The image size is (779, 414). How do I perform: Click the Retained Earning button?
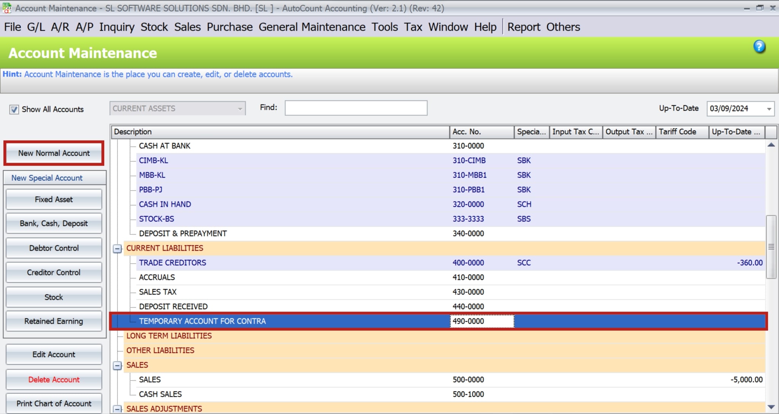(x=54, y=321)
